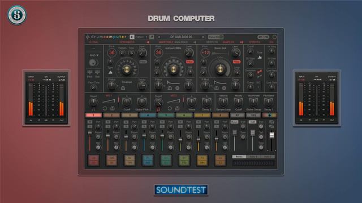This screenshot has width=362, height=203.
Task: Click the Wavetable envelope round link icon
Action: pyautogui.click(x=177, y=88)
